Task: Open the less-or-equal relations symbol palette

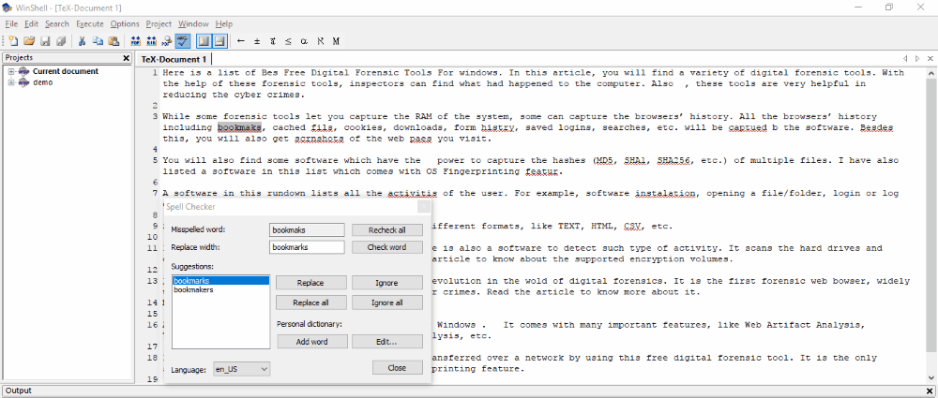Action: [x=288, y=41]
